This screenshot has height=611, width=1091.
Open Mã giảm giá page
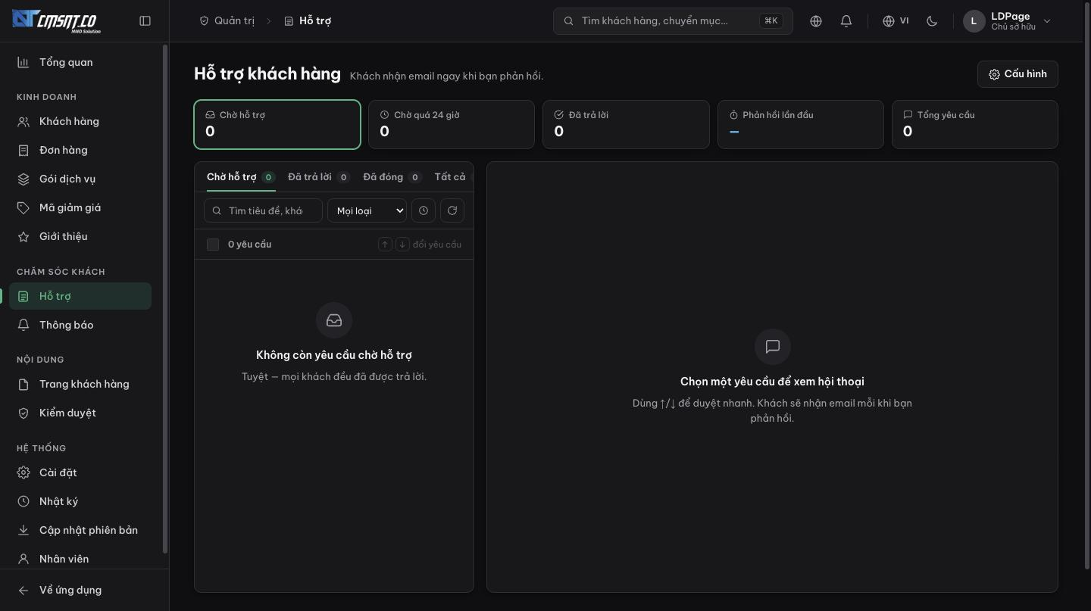(x=80, y=207)
